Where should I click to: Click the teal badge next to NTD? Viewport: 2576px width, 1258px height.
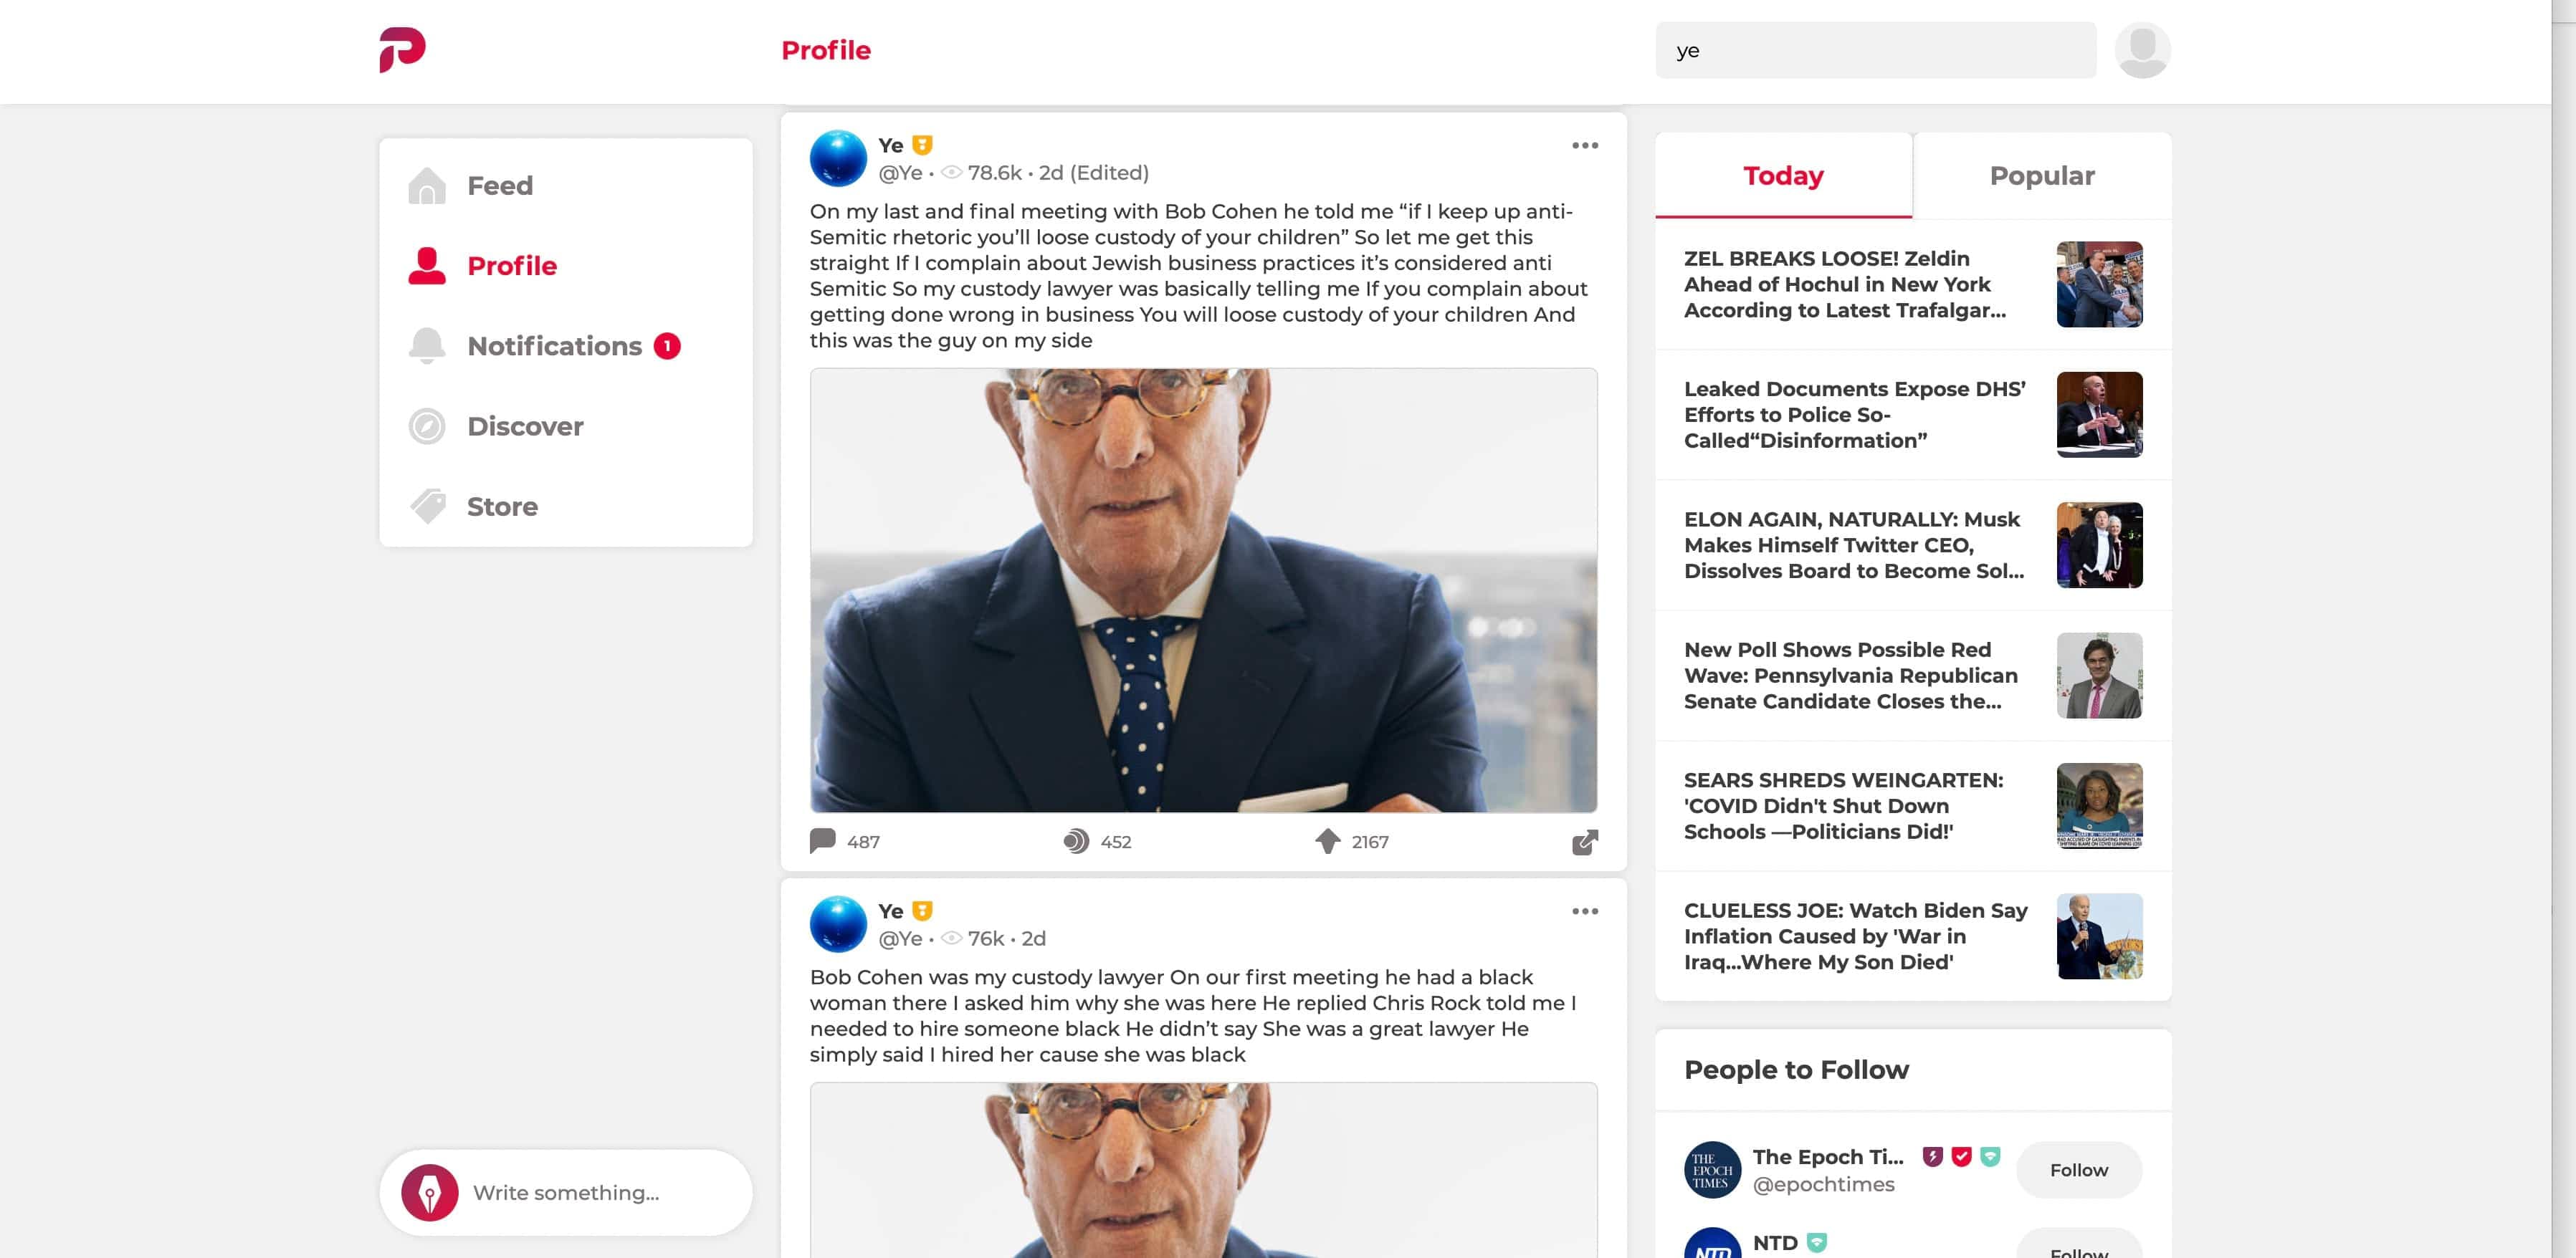tap(1817, 1243)
